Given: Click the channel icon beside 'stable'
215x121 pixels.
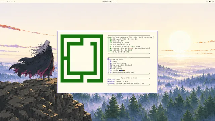Looking at the screenshot, I should (111, 61).
